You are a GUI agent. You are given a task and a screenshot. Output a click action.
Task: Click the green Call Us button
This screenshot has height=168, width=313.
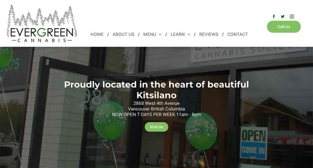tap(284, 27)
